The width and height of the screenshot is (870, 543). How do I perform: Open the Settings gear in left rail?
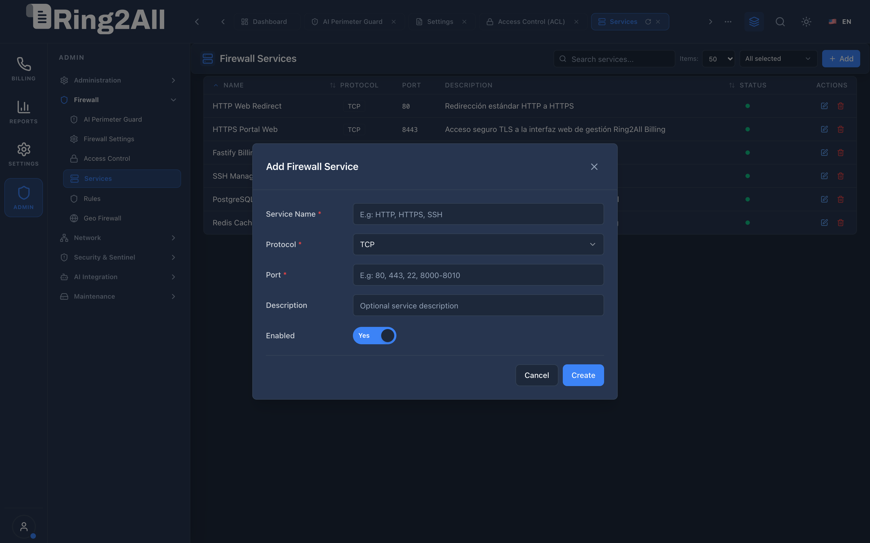[x=23, y=154]
